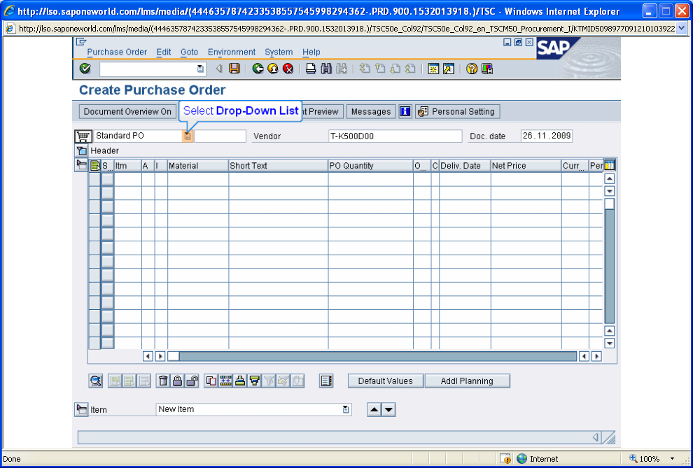Click the PO Quantity column header
Screen dimensions: 693x468
click(370, 166)
